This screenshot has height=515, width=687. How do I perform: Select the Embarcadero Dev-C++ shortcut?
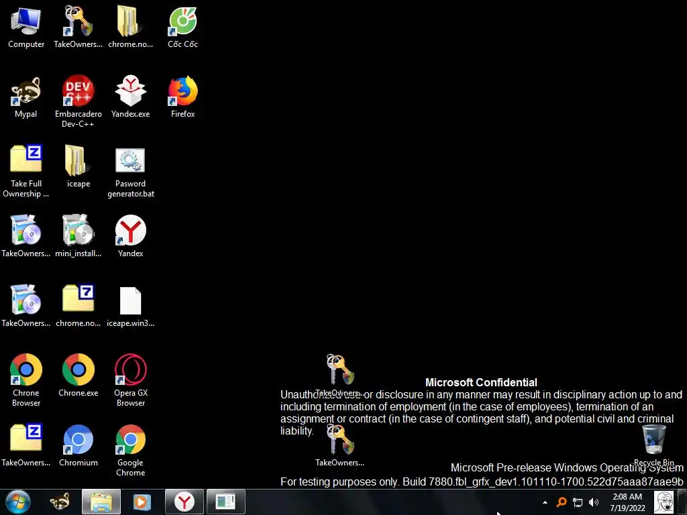point(78,102)
